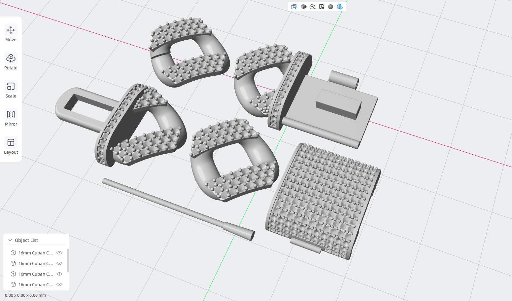
Task: Click the info pointer select icon
Action: pyautogui.click(x=322, y=7)
